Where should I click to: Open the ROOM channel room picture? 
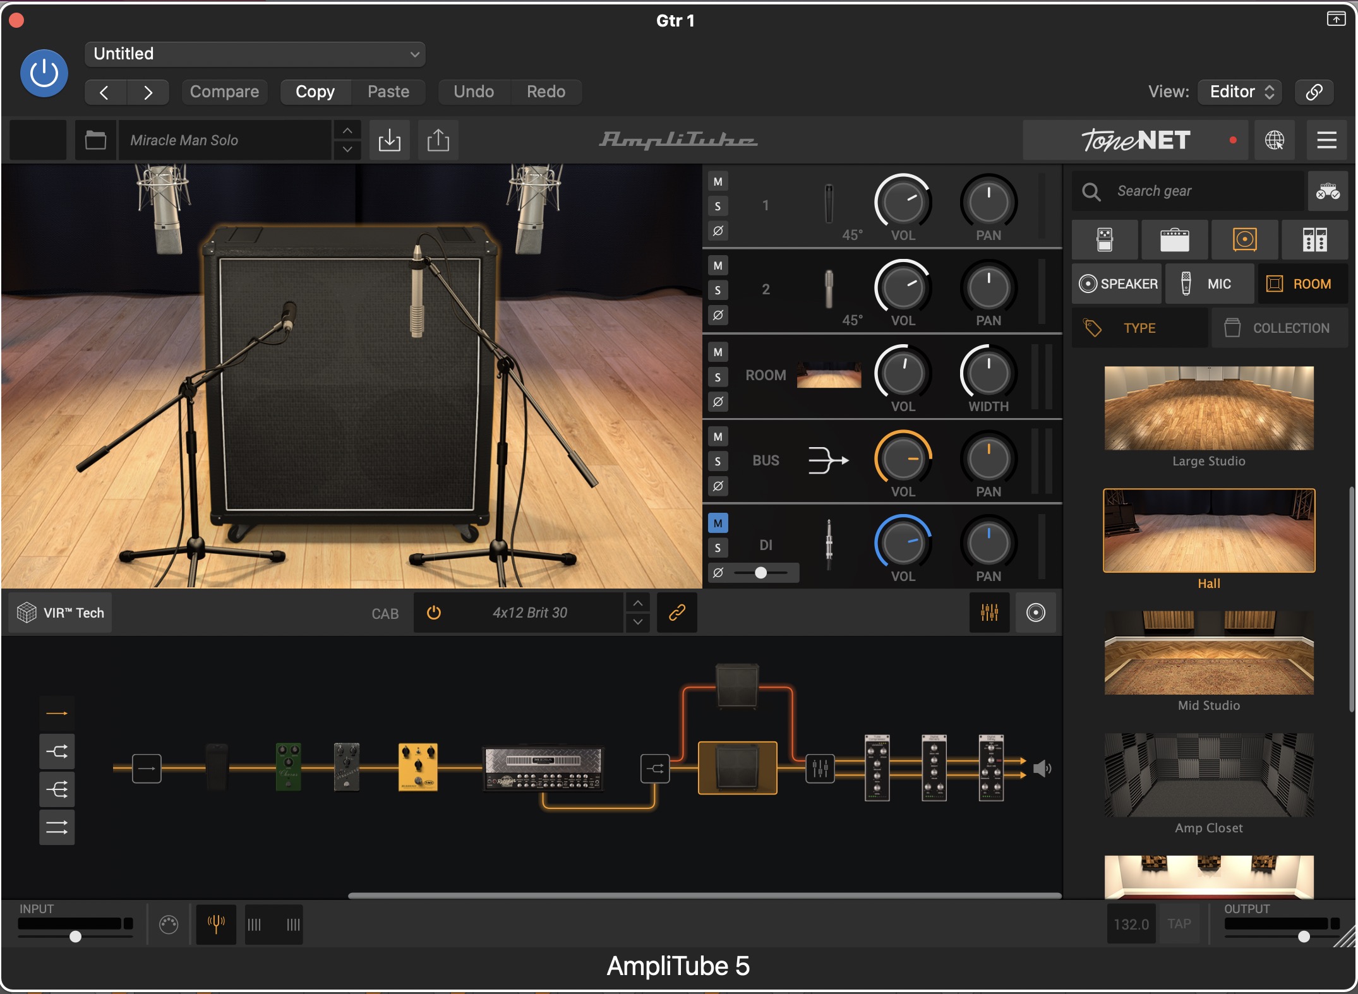[829, 375]
